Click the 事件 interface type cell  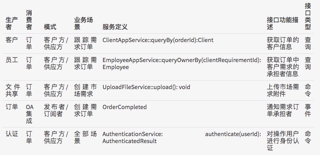tap(308, 110)
